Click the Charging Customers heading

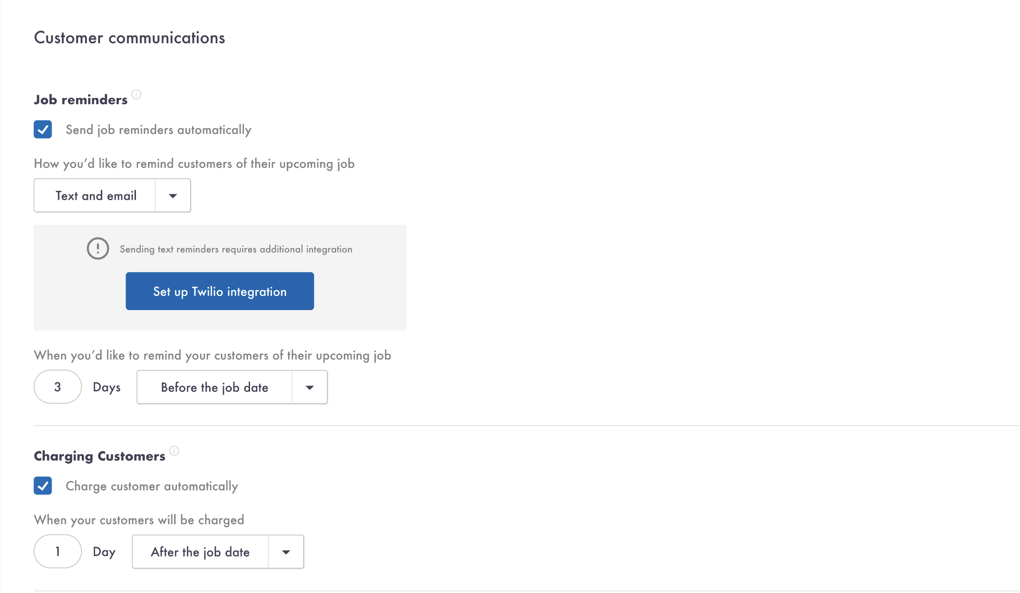click(99, 455)
